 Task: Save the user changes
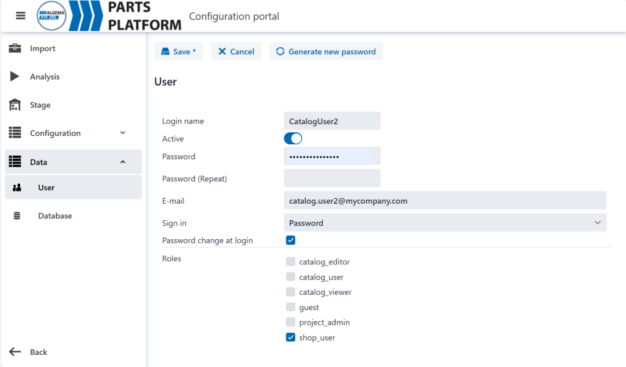179,51
